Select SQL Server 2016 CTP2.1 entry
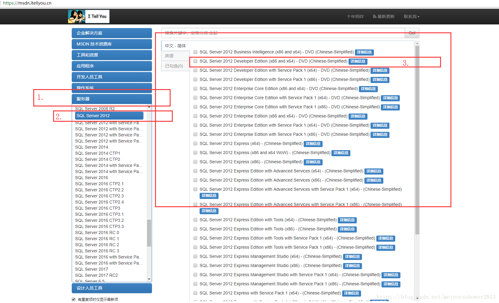Screen dimensions: 499x303 99,184
